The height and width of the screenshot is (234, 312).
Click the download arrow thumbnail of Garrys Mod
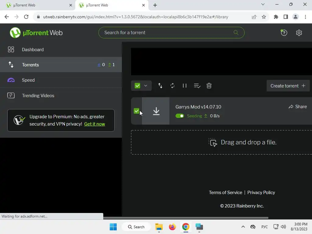pyautogui.click(x=156, y=111)
